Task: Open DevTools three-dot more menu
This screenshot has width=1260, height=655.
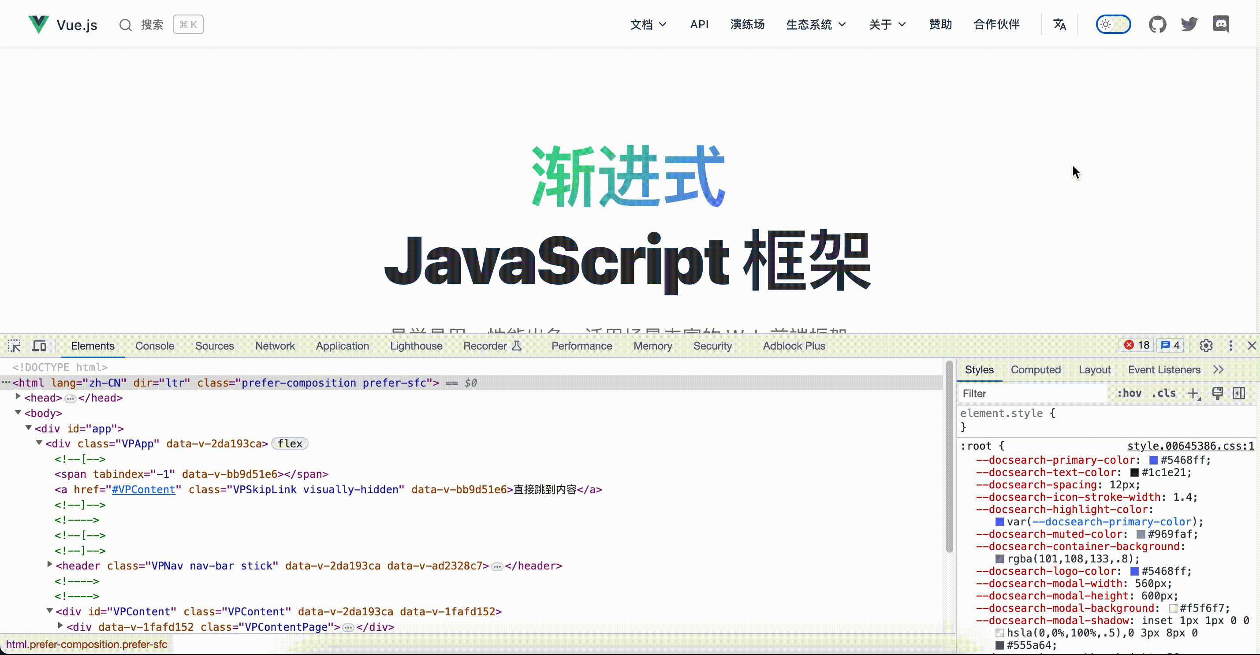Action: point(1230,346)
